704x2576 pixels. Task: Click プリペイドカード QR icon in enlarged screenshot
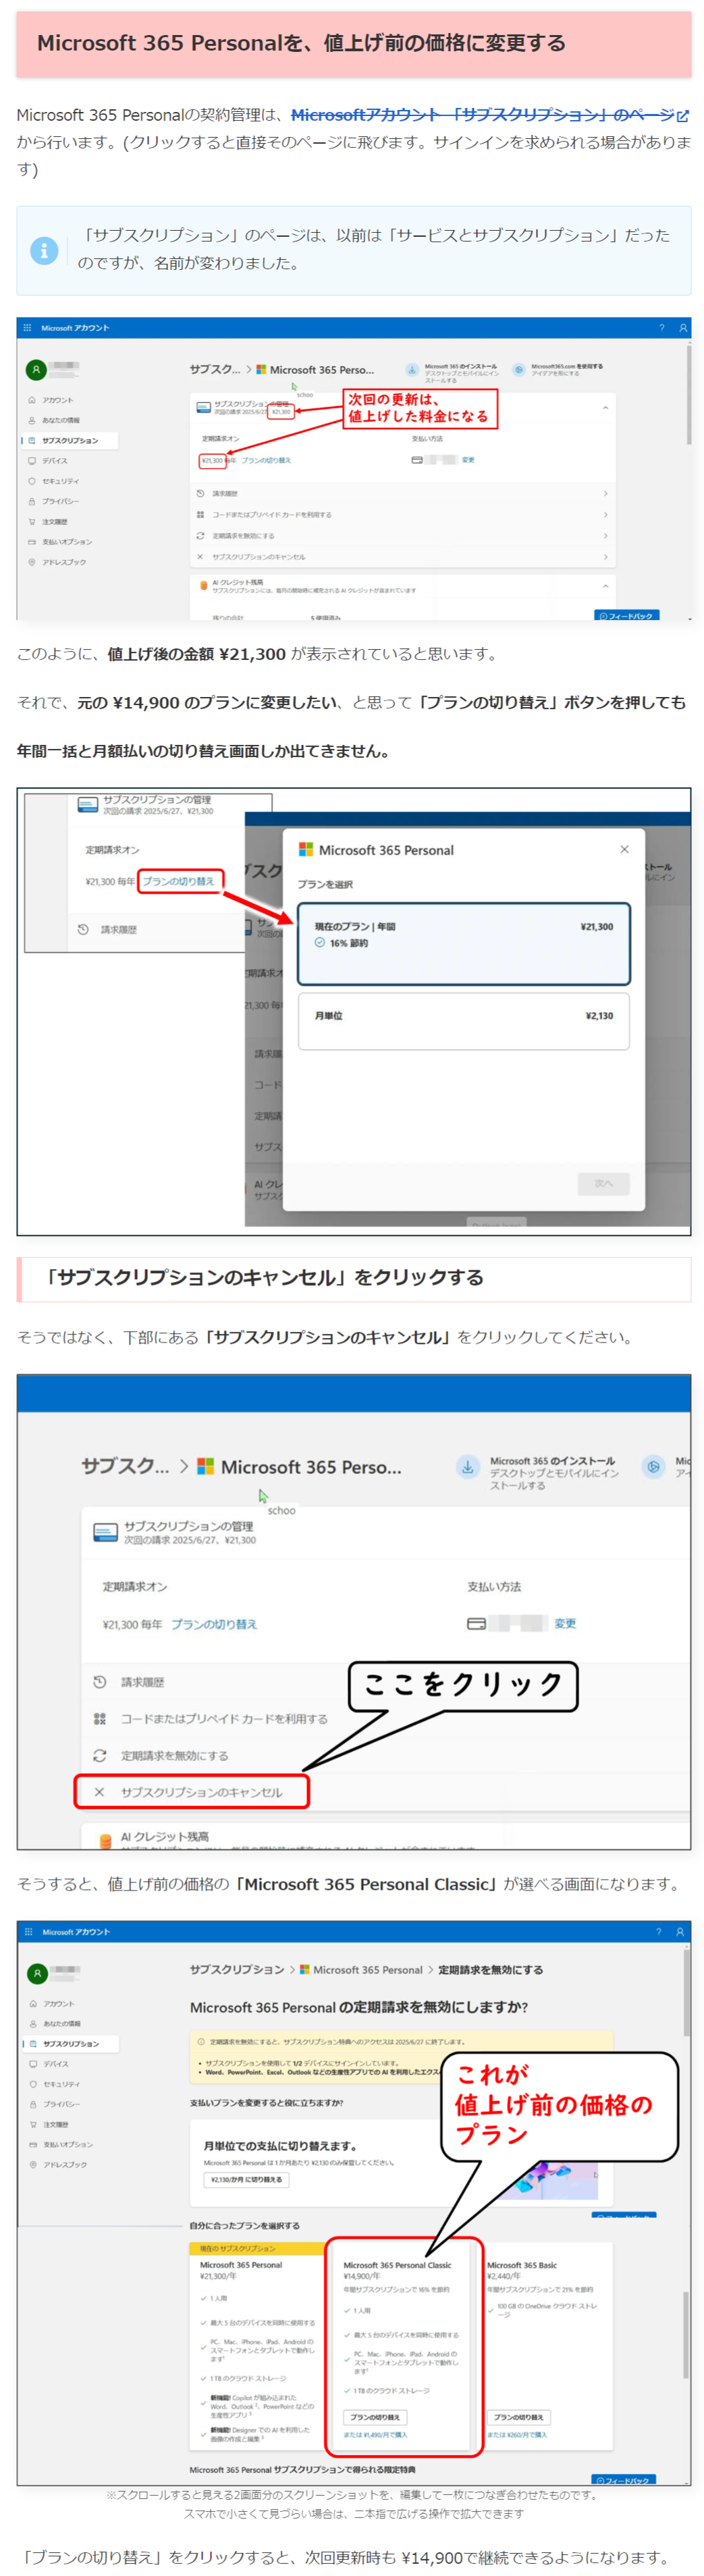tap(100, 1719)
